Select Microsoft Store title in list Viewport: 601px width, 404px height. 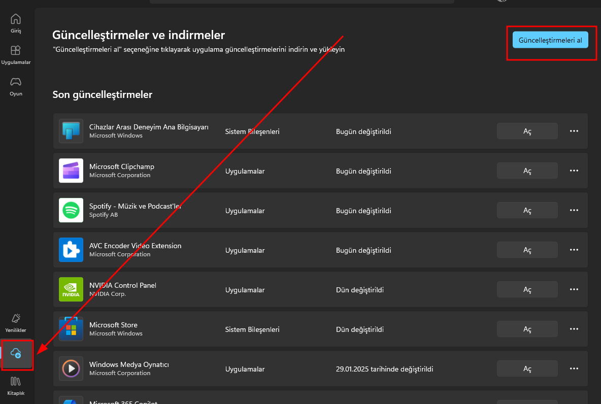tap(114, 325)
